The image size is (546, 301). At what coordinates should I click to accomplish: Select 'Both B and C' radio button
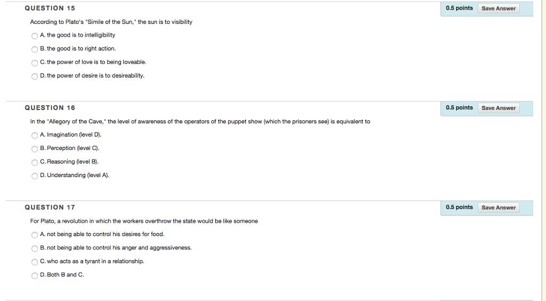point(35,275)
